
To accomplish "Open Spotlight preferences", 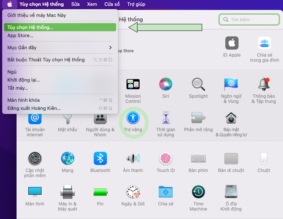I will click(x=198, y=88).
